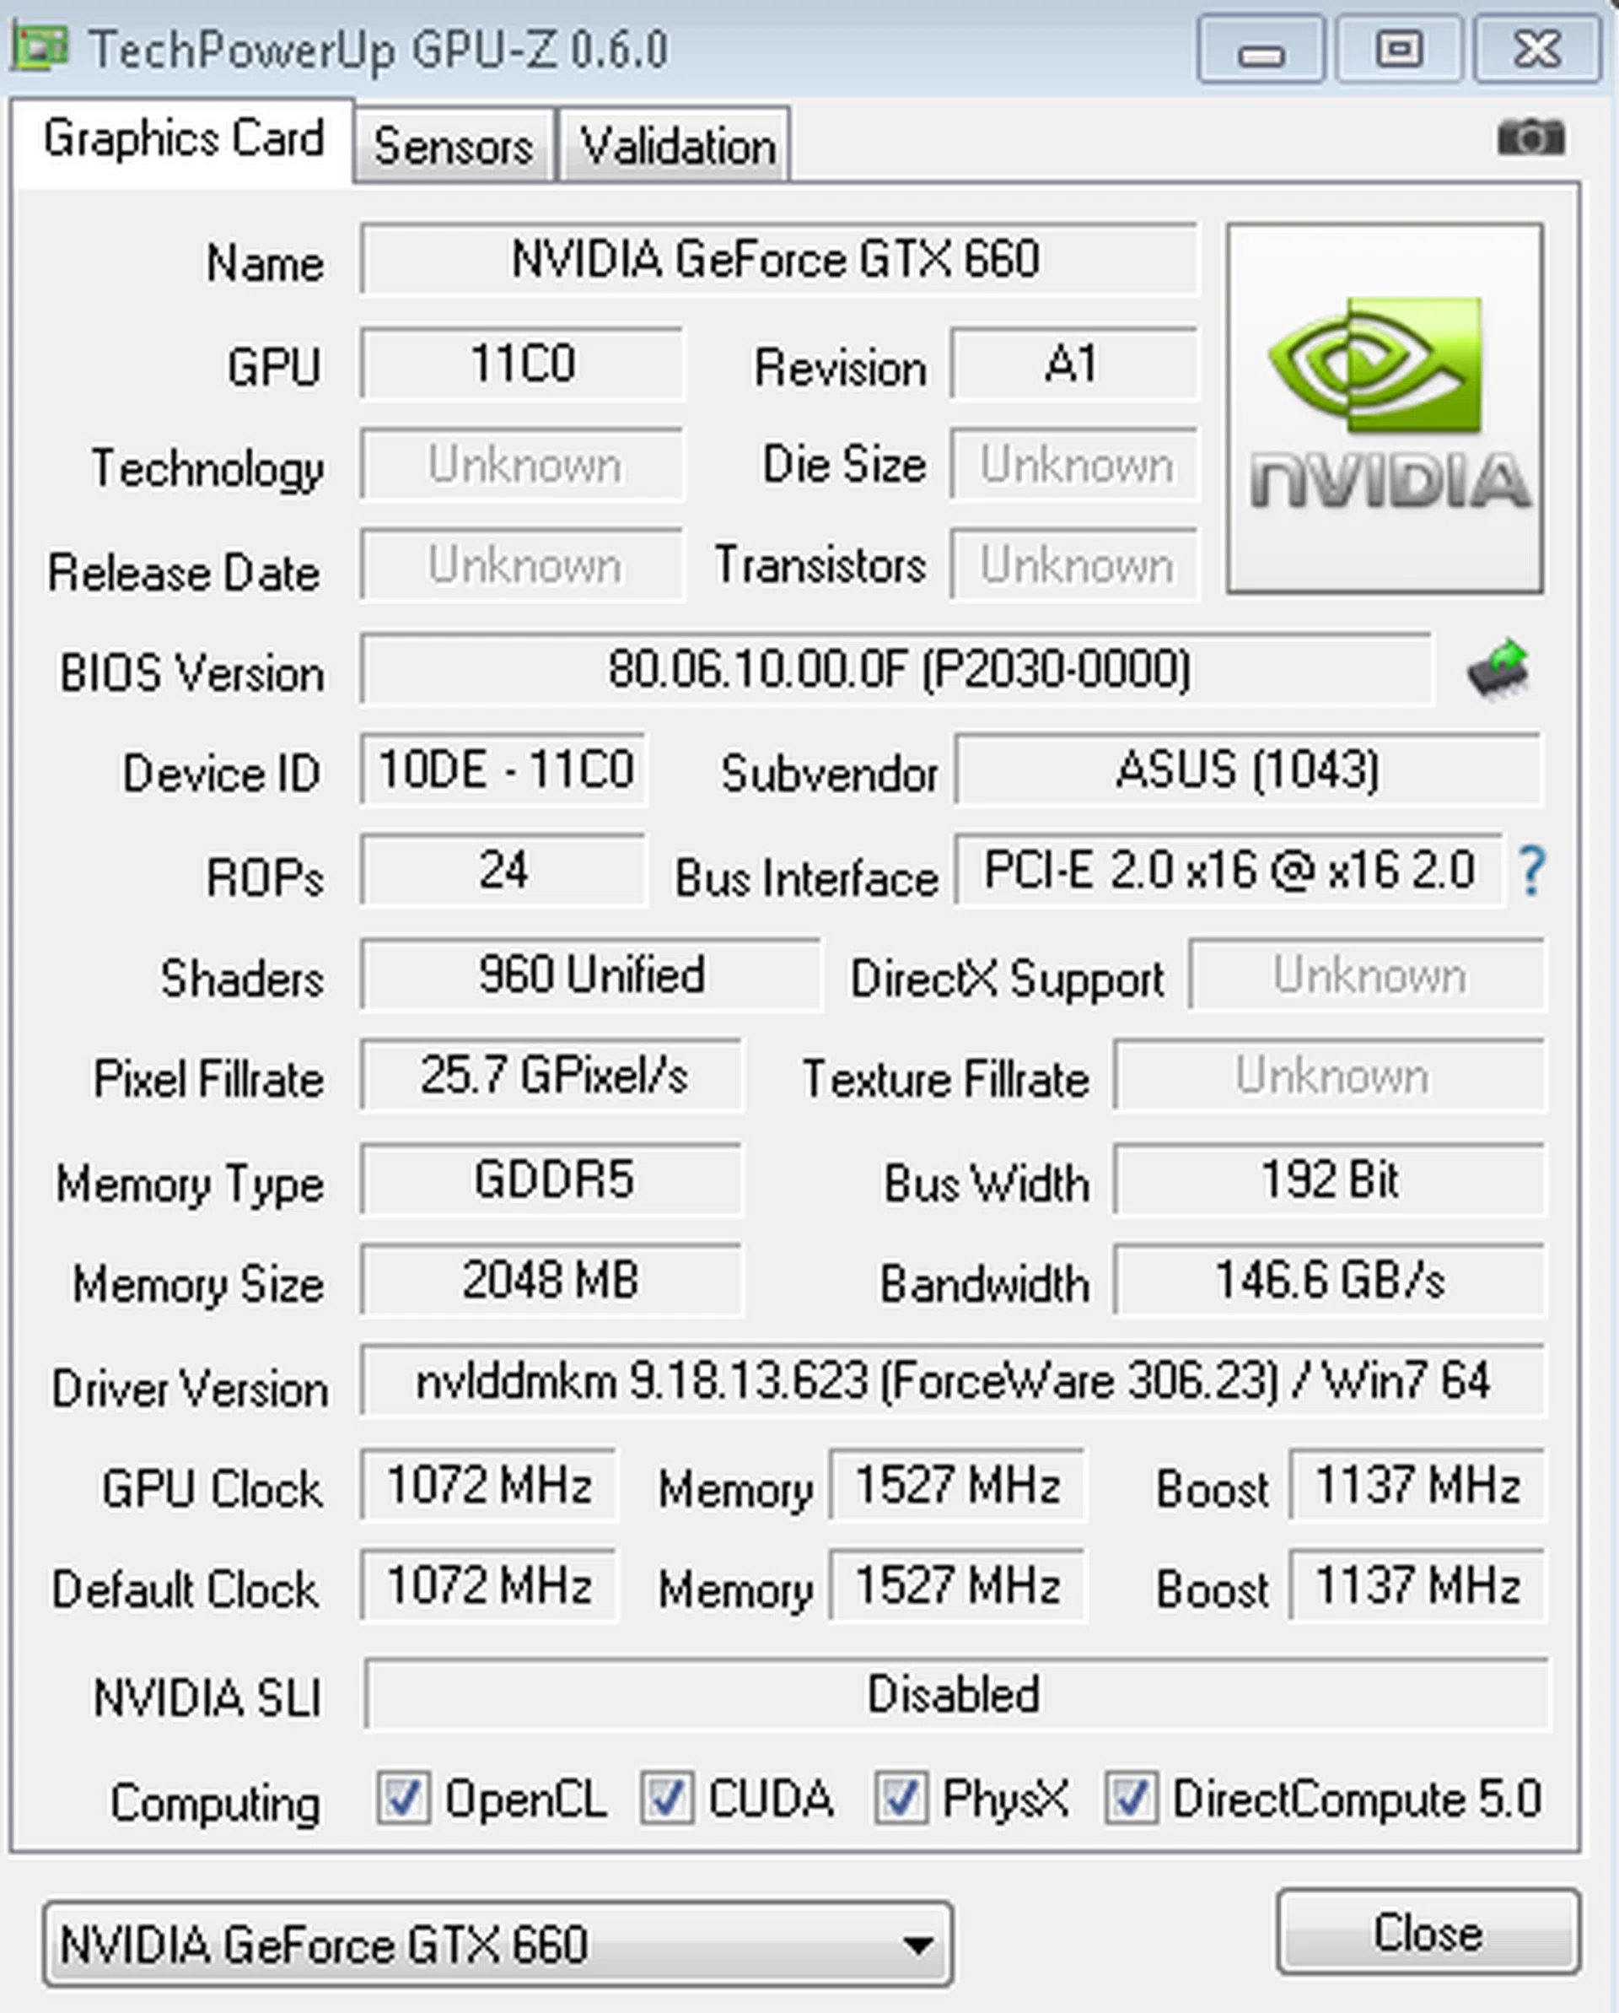This screenshot has height=2013, width=1619.
Task: Toggle the OpenCL checkbox
Action: click(403, 1797)
